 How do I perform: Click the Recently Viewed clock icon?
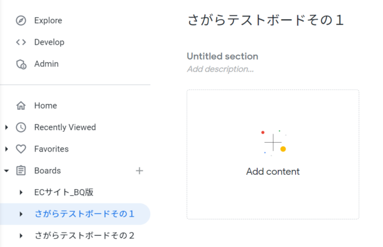pyautogui.click(x=21, y=127)
